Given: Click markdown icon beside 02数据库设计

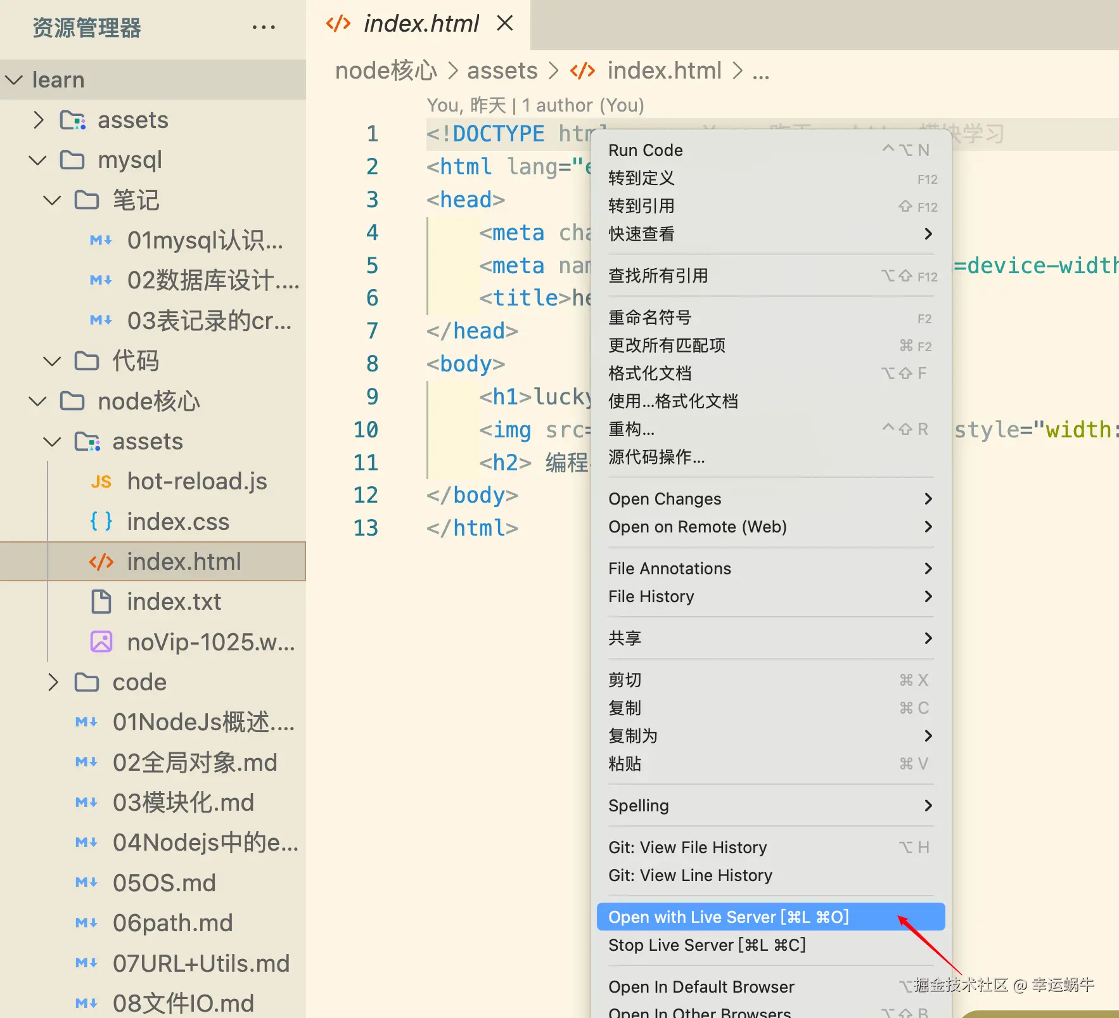Looking at the screenshot, I should [101, 280].
